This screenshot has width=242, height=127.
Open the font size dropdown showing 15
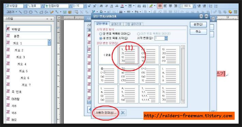pyautogui.click(x=85, y=6)
